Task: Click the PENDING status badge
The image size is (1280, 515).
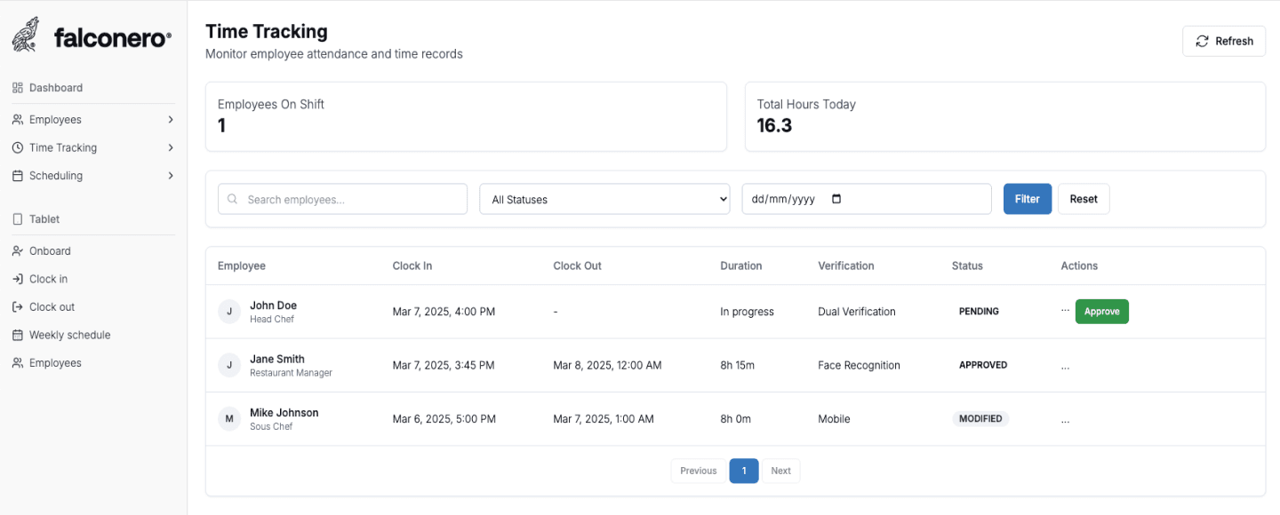Action: pyautogui.click(x=979, y=312)
